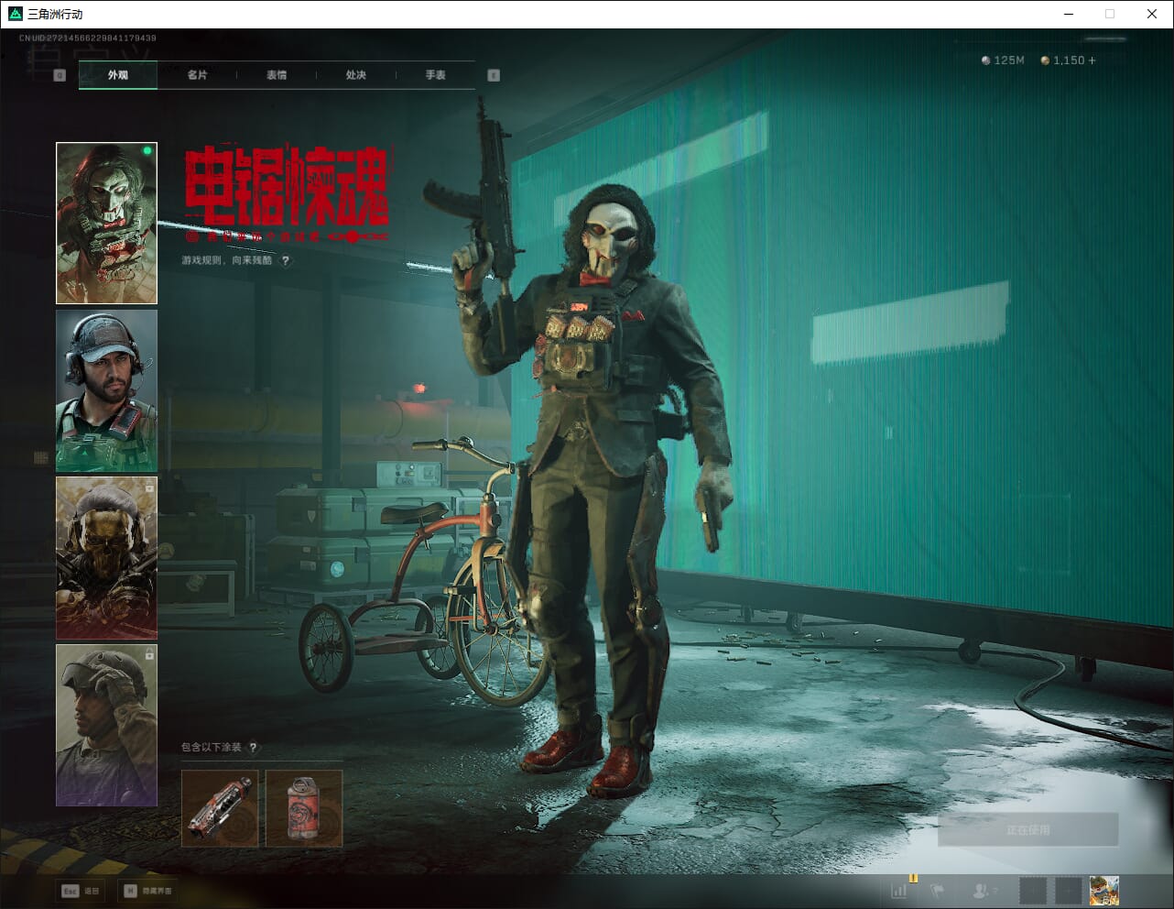Open the first weapon paint item
This screenshot has width=1174, height=909.
click(221, 808)
